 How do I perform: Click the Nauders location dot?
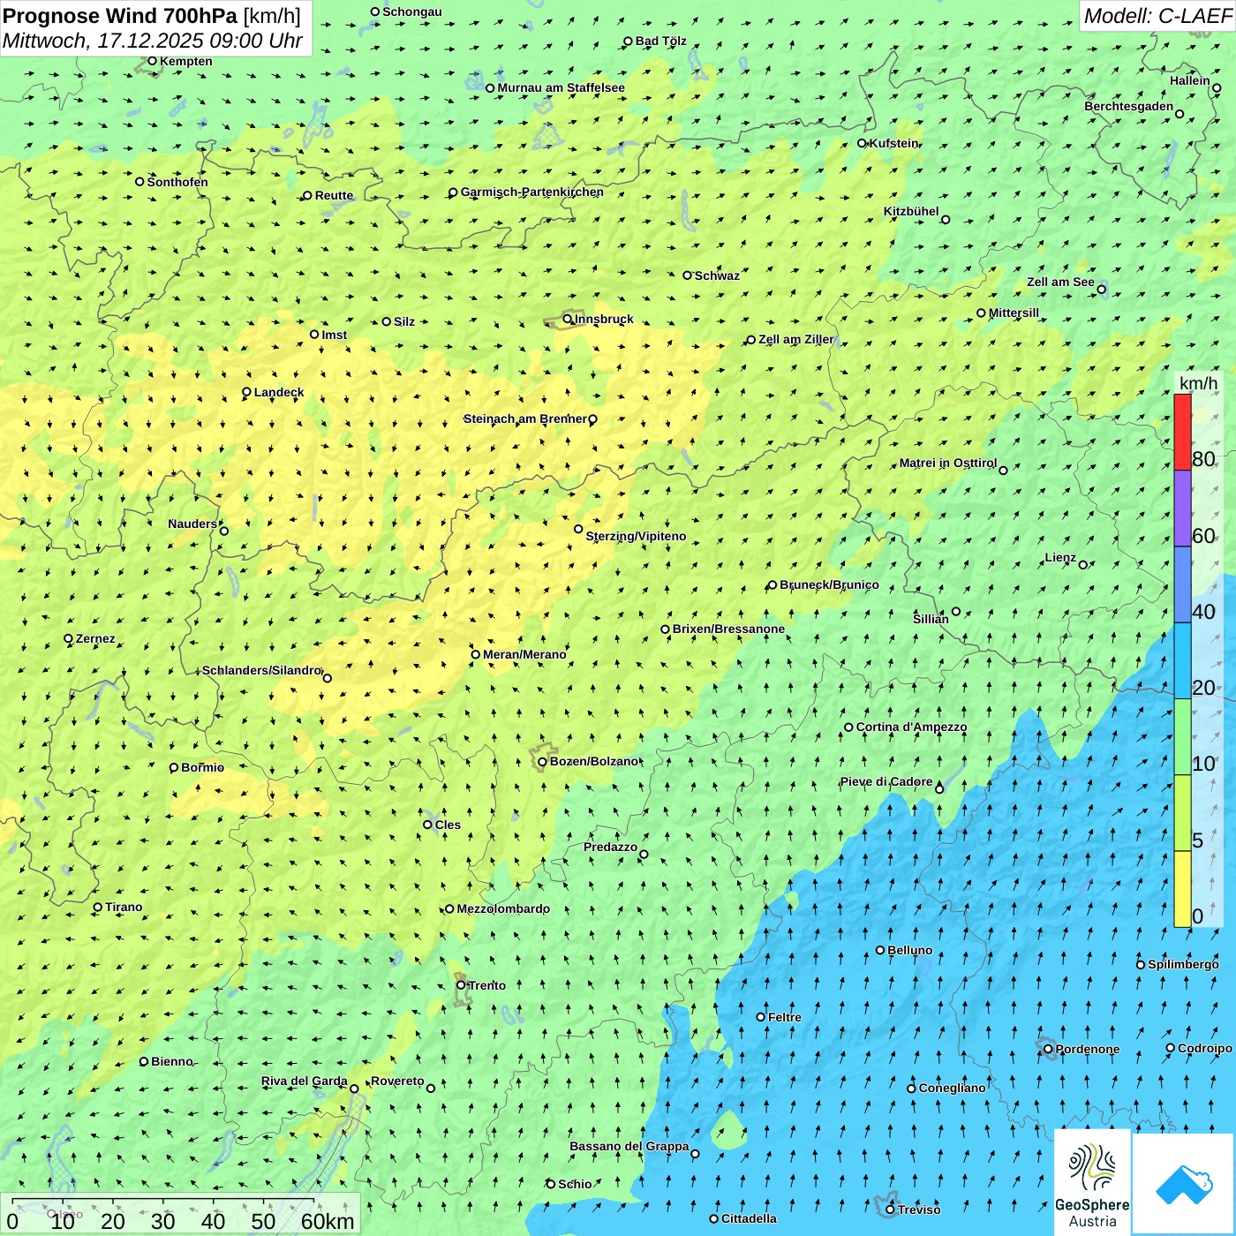(224, 531)
